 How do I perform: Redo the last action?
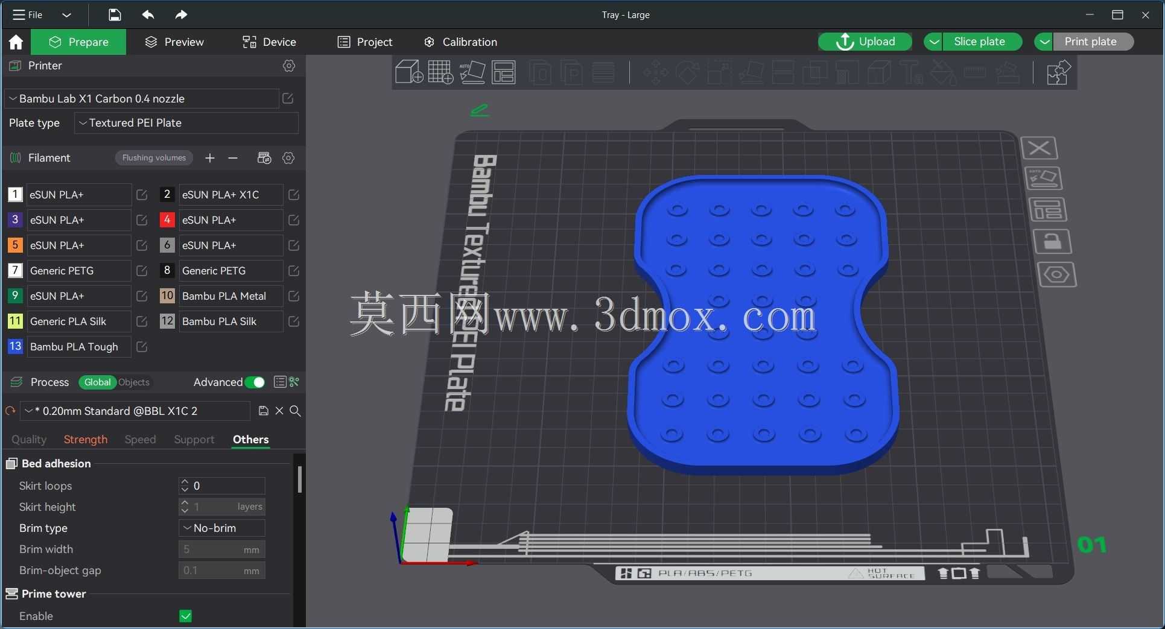[x=181, y=14]
